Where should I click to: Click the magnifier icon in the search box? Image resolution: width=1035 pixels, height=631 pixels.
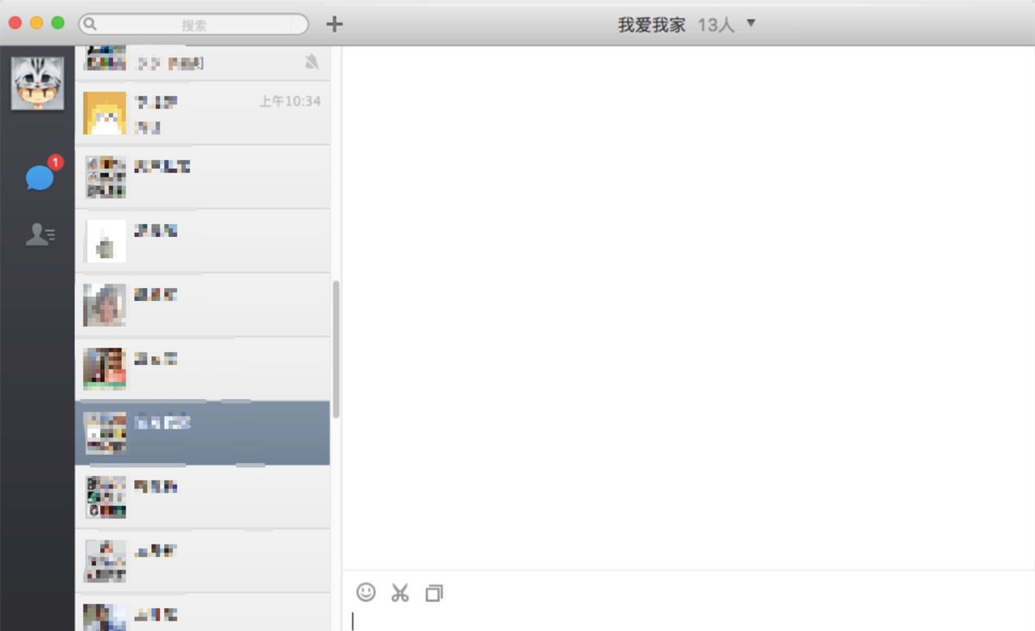91,24
